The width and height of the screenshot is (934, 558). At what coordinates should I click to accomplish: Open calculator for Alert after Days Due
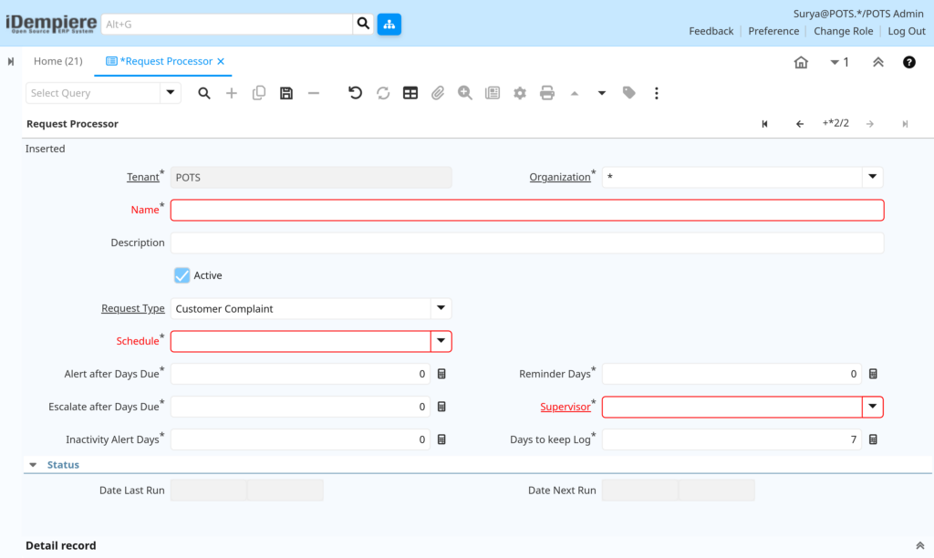441,374
